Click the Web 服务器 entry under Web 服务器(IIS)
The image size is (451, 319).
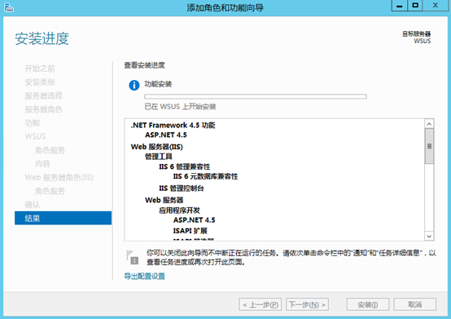coord(164,200)
